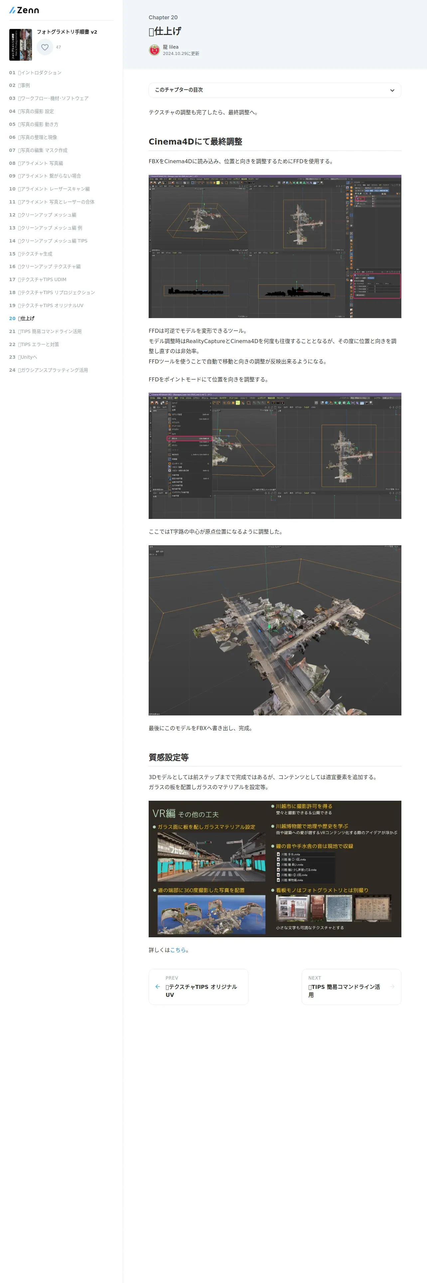Open the T-junction street model image
Screen dimensions: 427x1283
click(275, 630)
